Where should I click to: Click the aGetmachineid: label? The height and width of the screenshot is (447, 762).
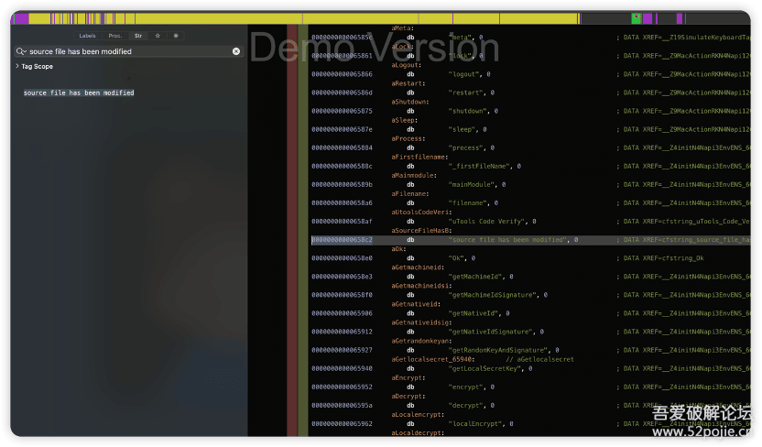418,267
